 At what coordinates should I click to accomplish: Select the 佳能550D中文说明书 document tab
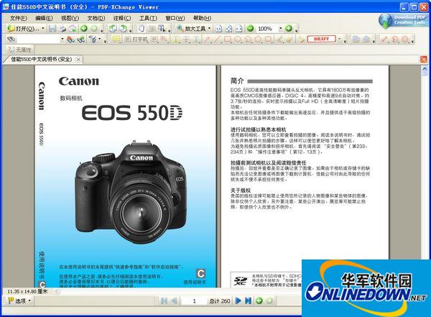pos(42,59)
